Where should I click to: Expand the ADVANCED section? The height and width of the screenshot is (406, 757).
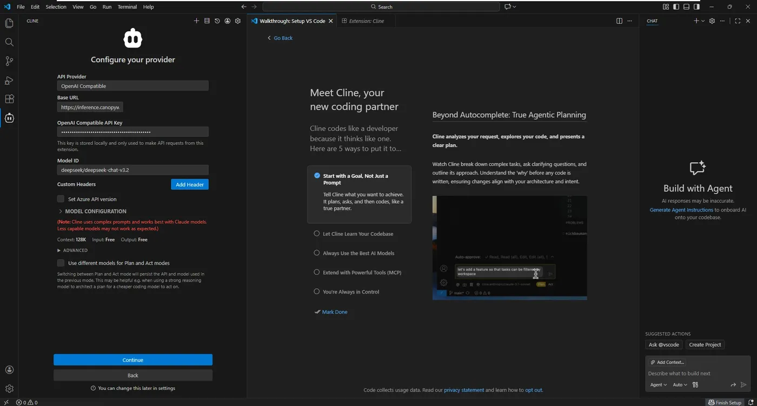point(72,250)
